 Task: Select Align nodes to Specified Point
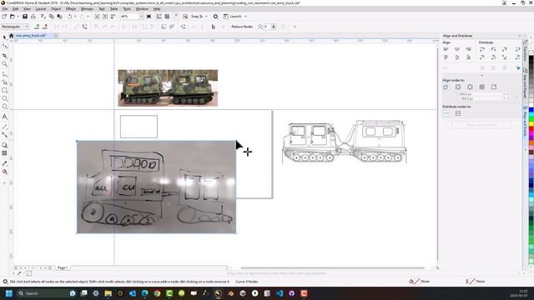494,87
